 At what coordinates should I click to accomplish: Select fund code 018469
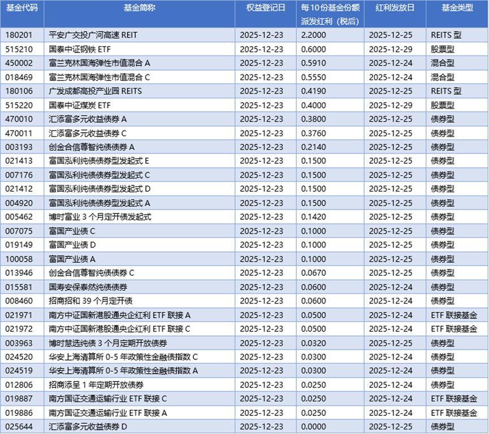[19, 77]
